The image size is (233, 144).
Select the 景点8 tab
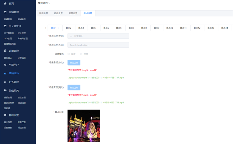point(144,28)
